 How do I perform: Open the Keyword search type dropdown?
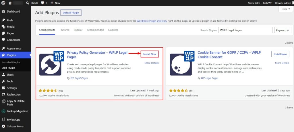pos(283,30)
